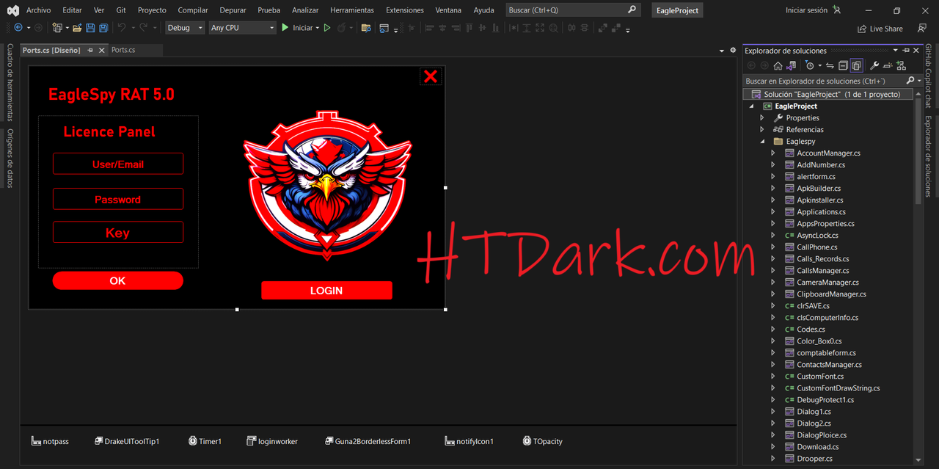Click the Pending Changes Filter clock icon
The width and height of the screenshot is (939, 469).
tap(809, 65)
